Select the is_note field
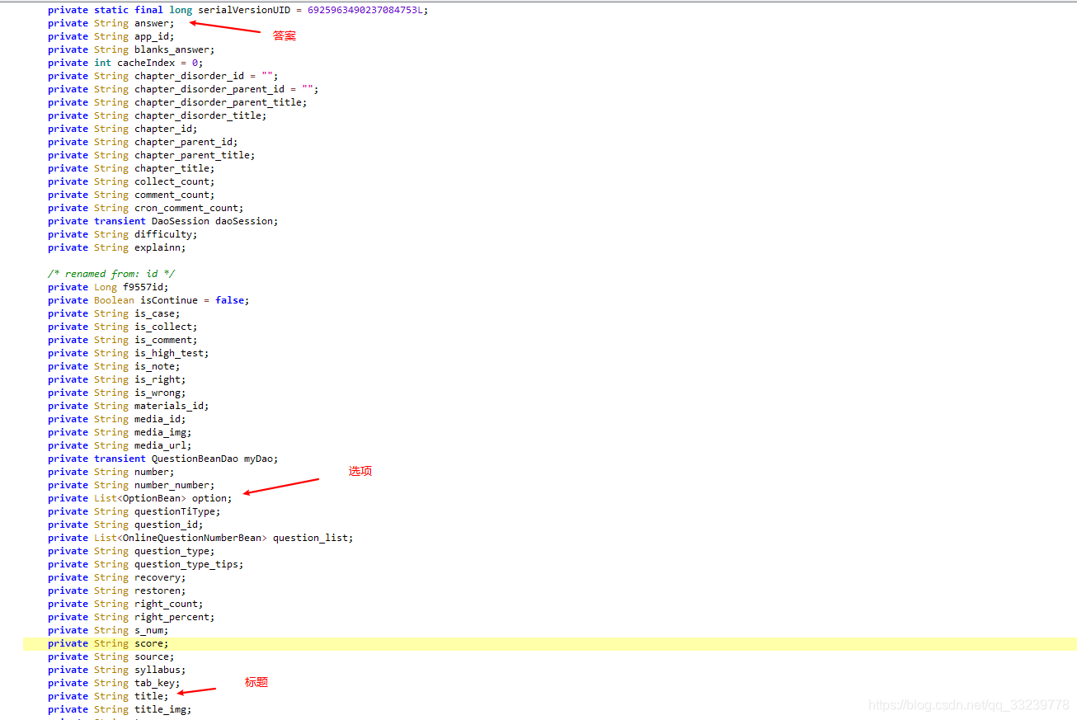Viewport: 1077px width, 720px height. [114, 366]
